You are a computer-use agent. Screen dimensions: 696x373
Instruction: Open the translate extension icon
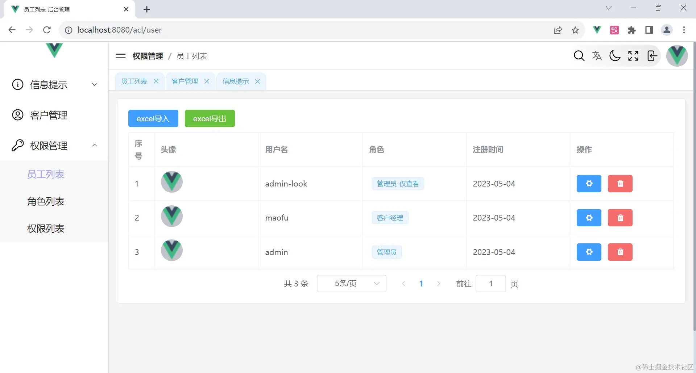pos(614,30)
